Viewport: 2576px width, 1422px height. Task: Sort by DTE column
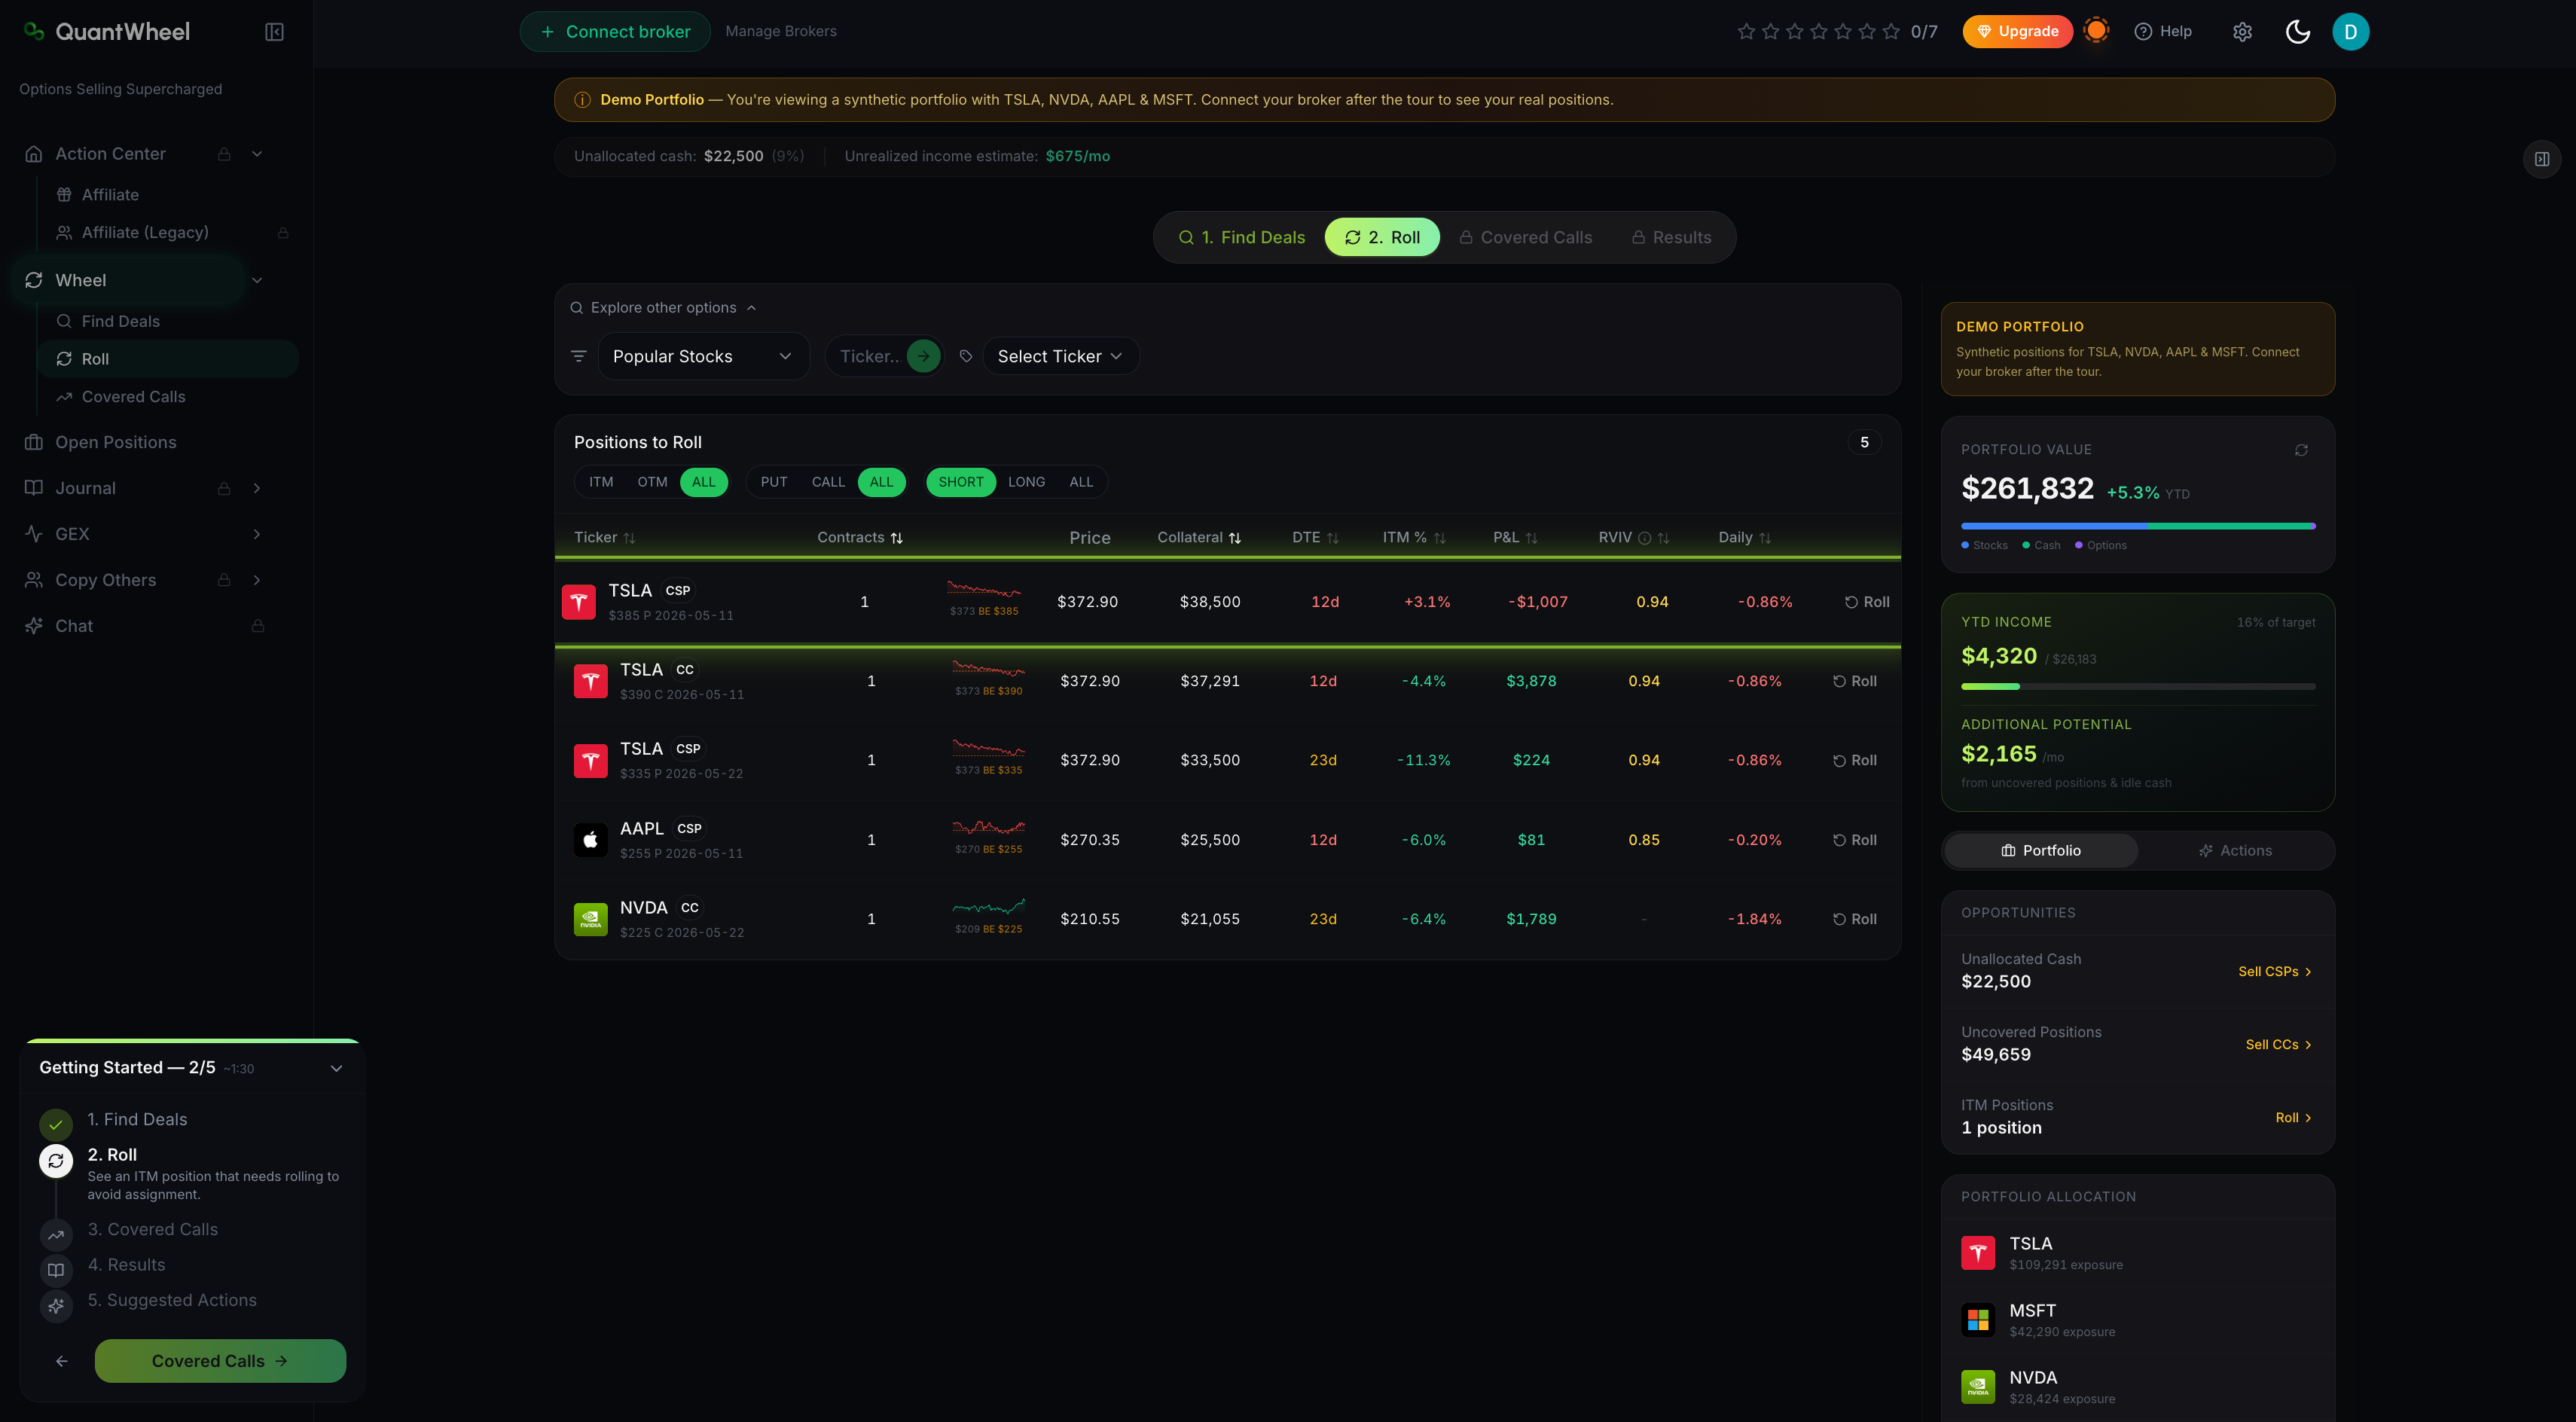pos(1314,538)
